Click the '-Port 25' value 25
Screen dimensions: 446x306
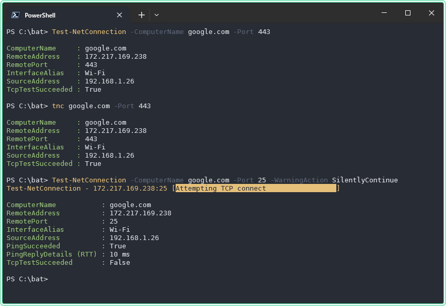coord(262,180)
